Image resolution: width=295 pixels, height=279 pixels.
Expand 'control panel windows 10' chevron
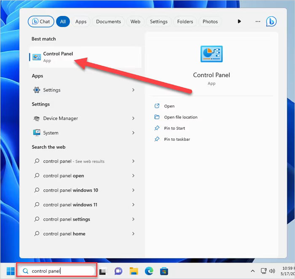click(x=133, y=190)
